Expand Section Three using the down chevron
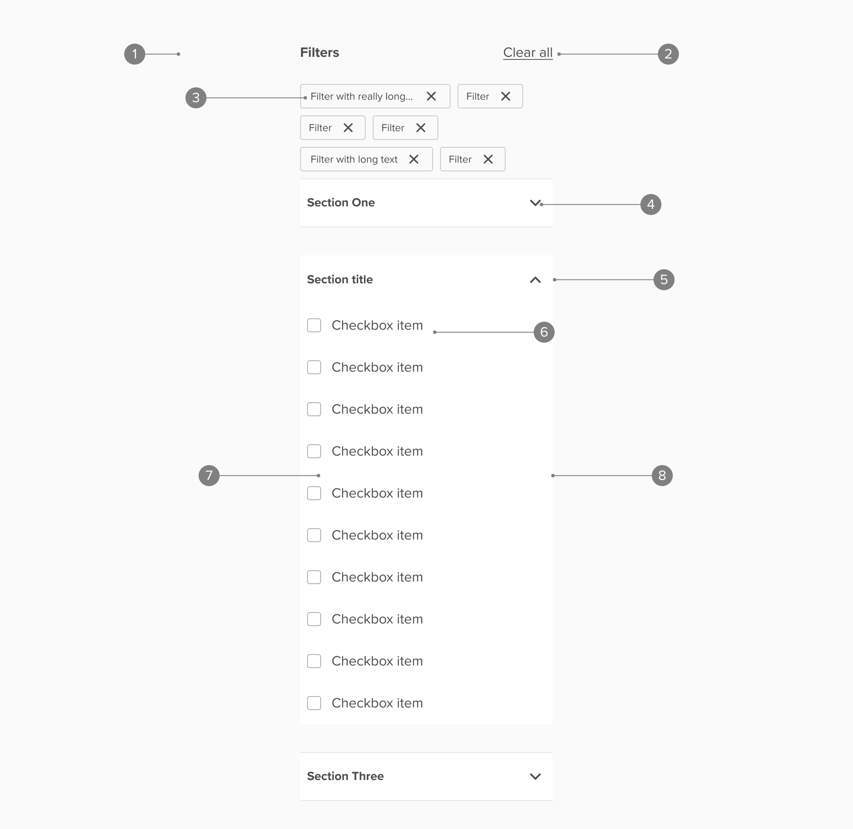The width and height of the screenshot is (853, 829). 535,777
